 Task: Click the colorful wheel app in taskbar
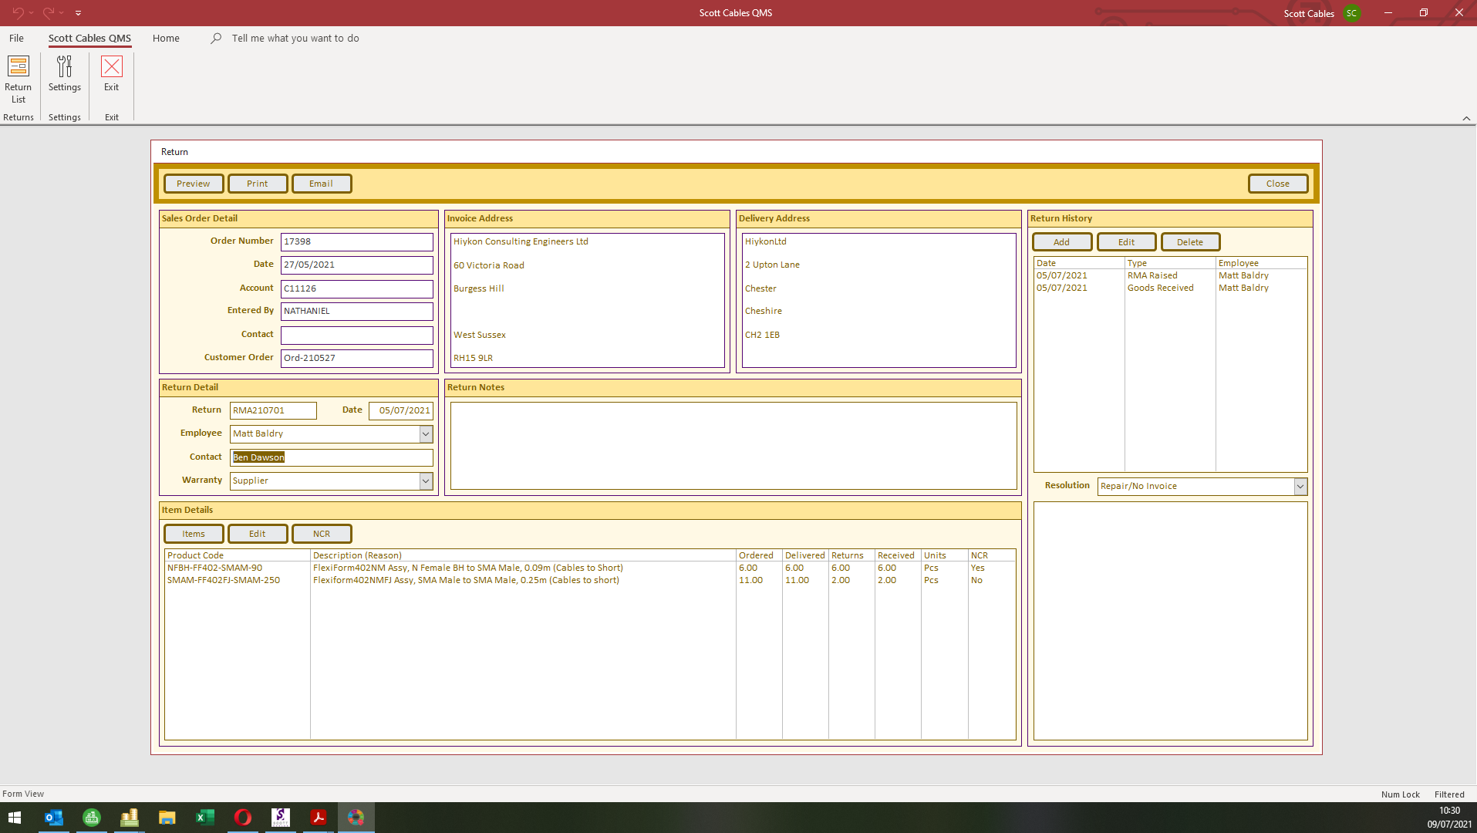pos(356,818)
